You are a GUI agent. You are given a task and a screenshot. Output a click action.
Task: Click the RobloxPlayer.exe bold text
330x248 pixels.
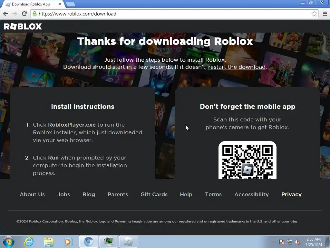pos(72,125)
